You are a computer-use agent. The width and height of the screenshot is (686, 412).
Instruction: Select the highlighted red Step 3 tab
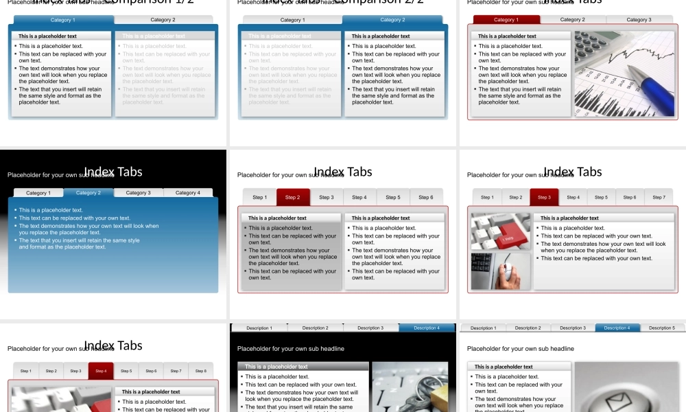click(544, 197)
